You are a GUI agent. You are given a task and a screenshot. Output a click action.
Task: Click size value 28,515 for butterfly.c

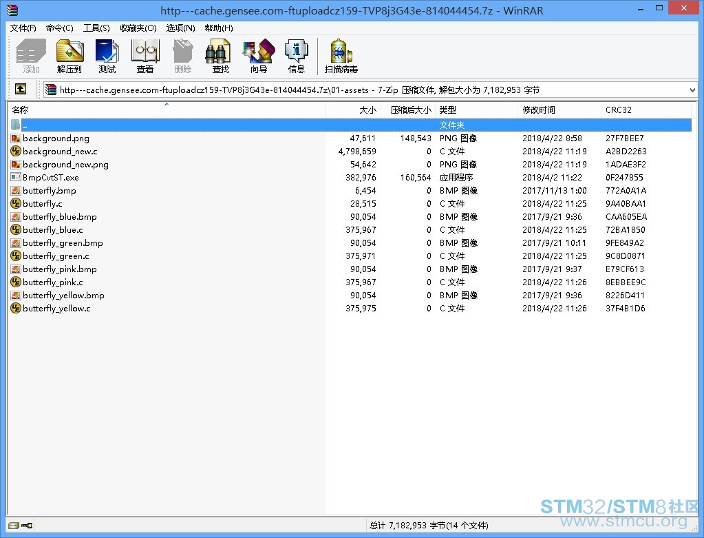363,204
